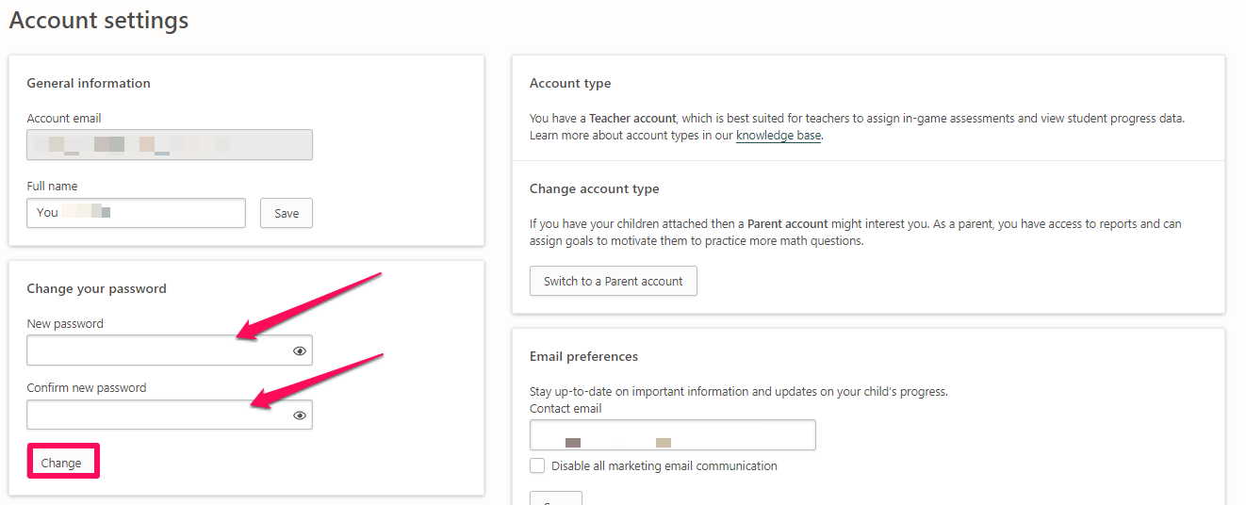Image resolution: width=1246 pixels, height=505 pixels.
Task: Open the knowledge base link
Action: (779, 135)
